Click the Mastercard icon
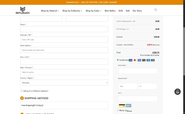This screenshot has width=185, height=114. 135,60
